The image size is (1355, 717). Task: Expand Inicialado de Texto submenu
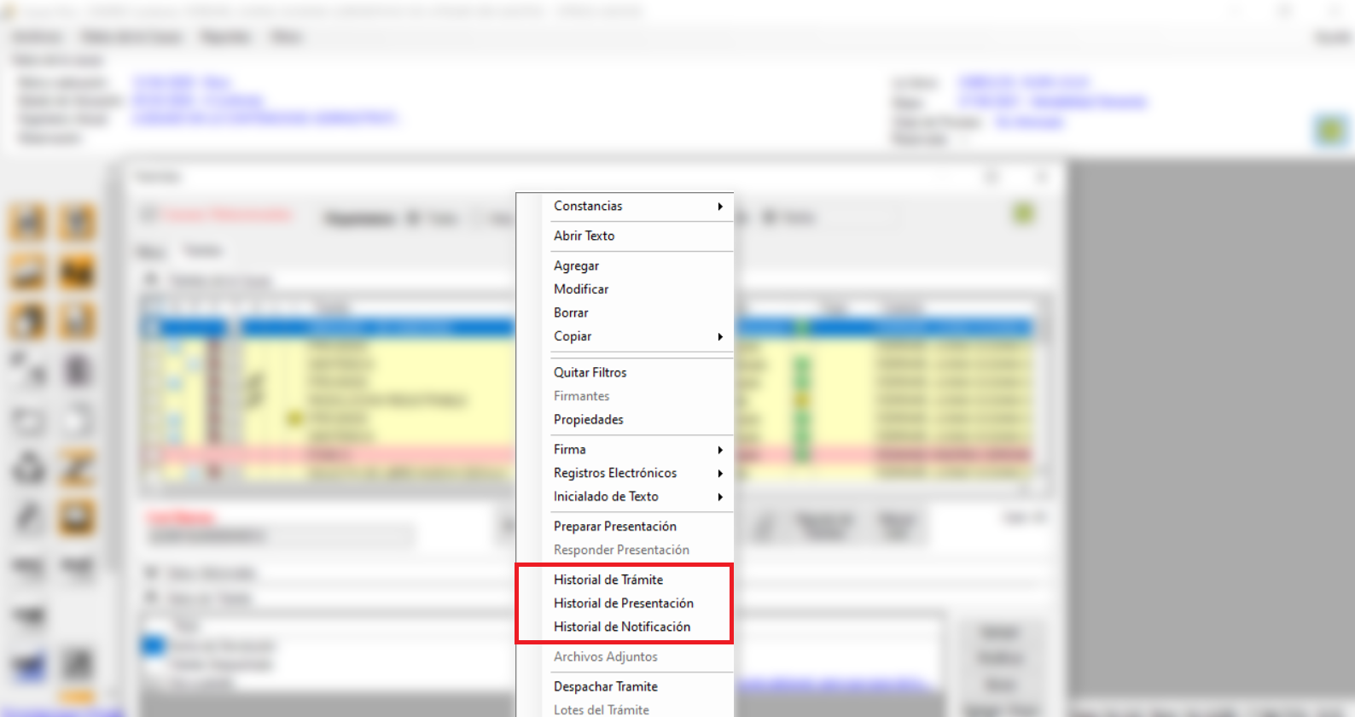point(606,497)
